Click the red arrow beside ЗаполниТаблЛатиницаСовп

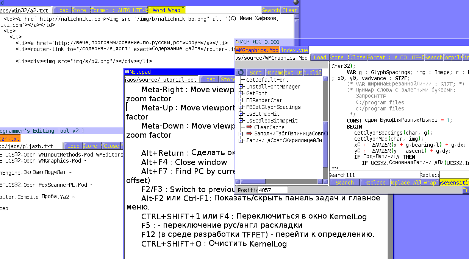(249, 134)
